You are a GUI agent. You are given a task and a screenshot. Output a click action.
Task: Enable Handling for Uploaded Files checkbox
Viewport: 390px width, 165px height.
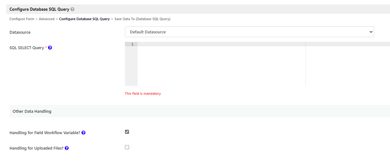point(127,147)
